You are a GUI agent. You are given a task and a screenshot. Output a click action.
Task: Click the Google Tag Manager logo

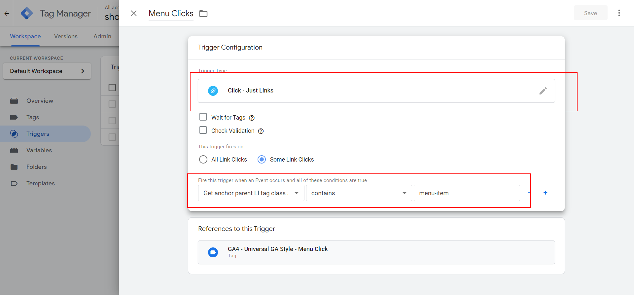(27, 13)
